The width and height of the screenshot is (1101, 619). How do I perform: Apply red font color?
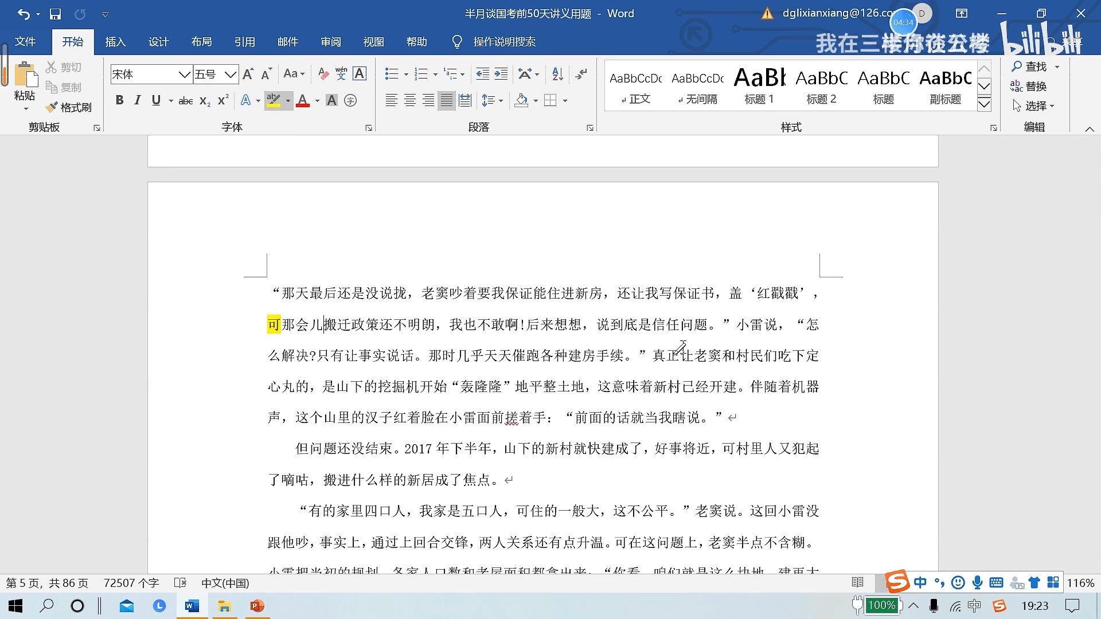(x=303, y=101)
